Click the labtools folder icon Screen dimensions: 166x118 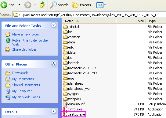(x=65, y=62)
